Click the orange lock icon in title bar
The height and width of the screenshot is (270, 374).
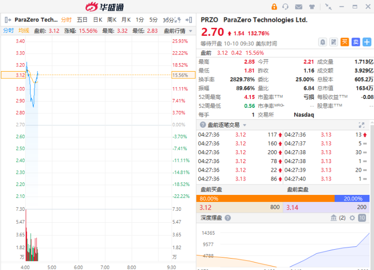click(274, 6)
